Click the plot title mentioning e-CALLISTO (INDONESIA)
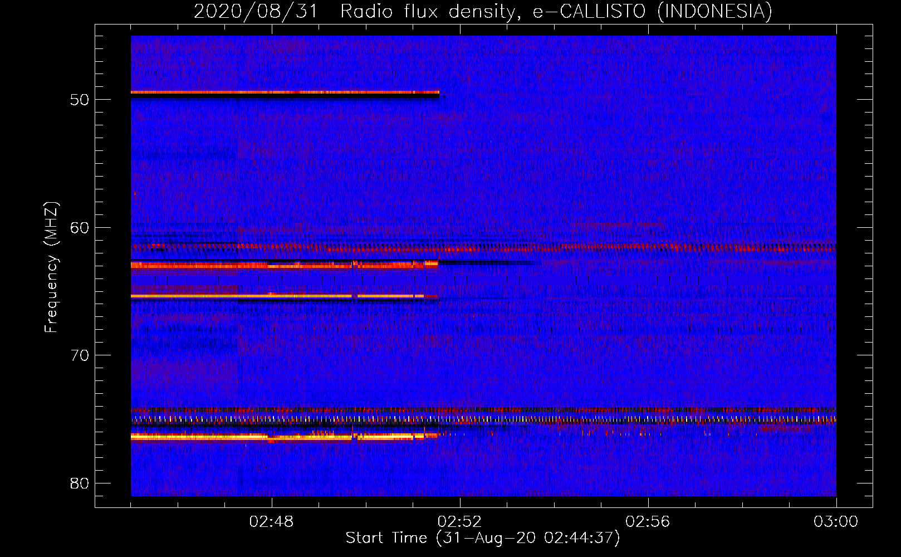 (x=483, y=11)
